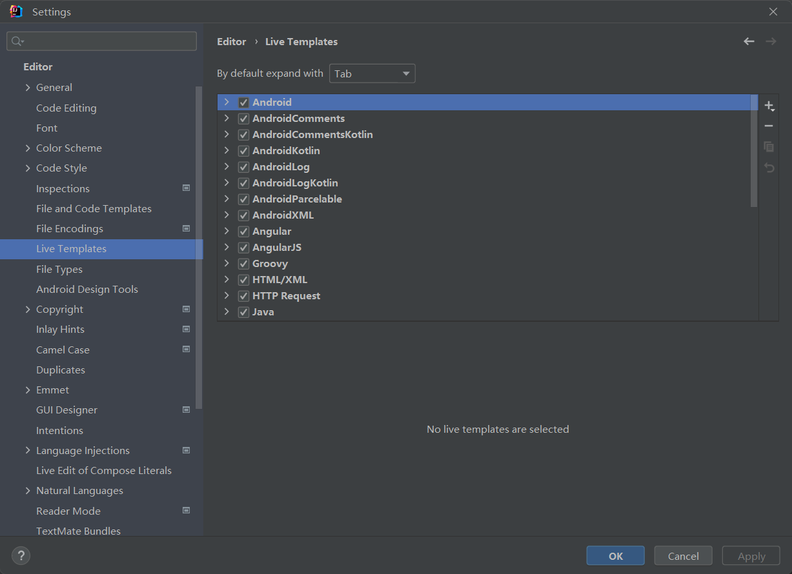Open the default expand key dropdown
The width and height of the screenshot is (792, 574).
click(372, 74)
